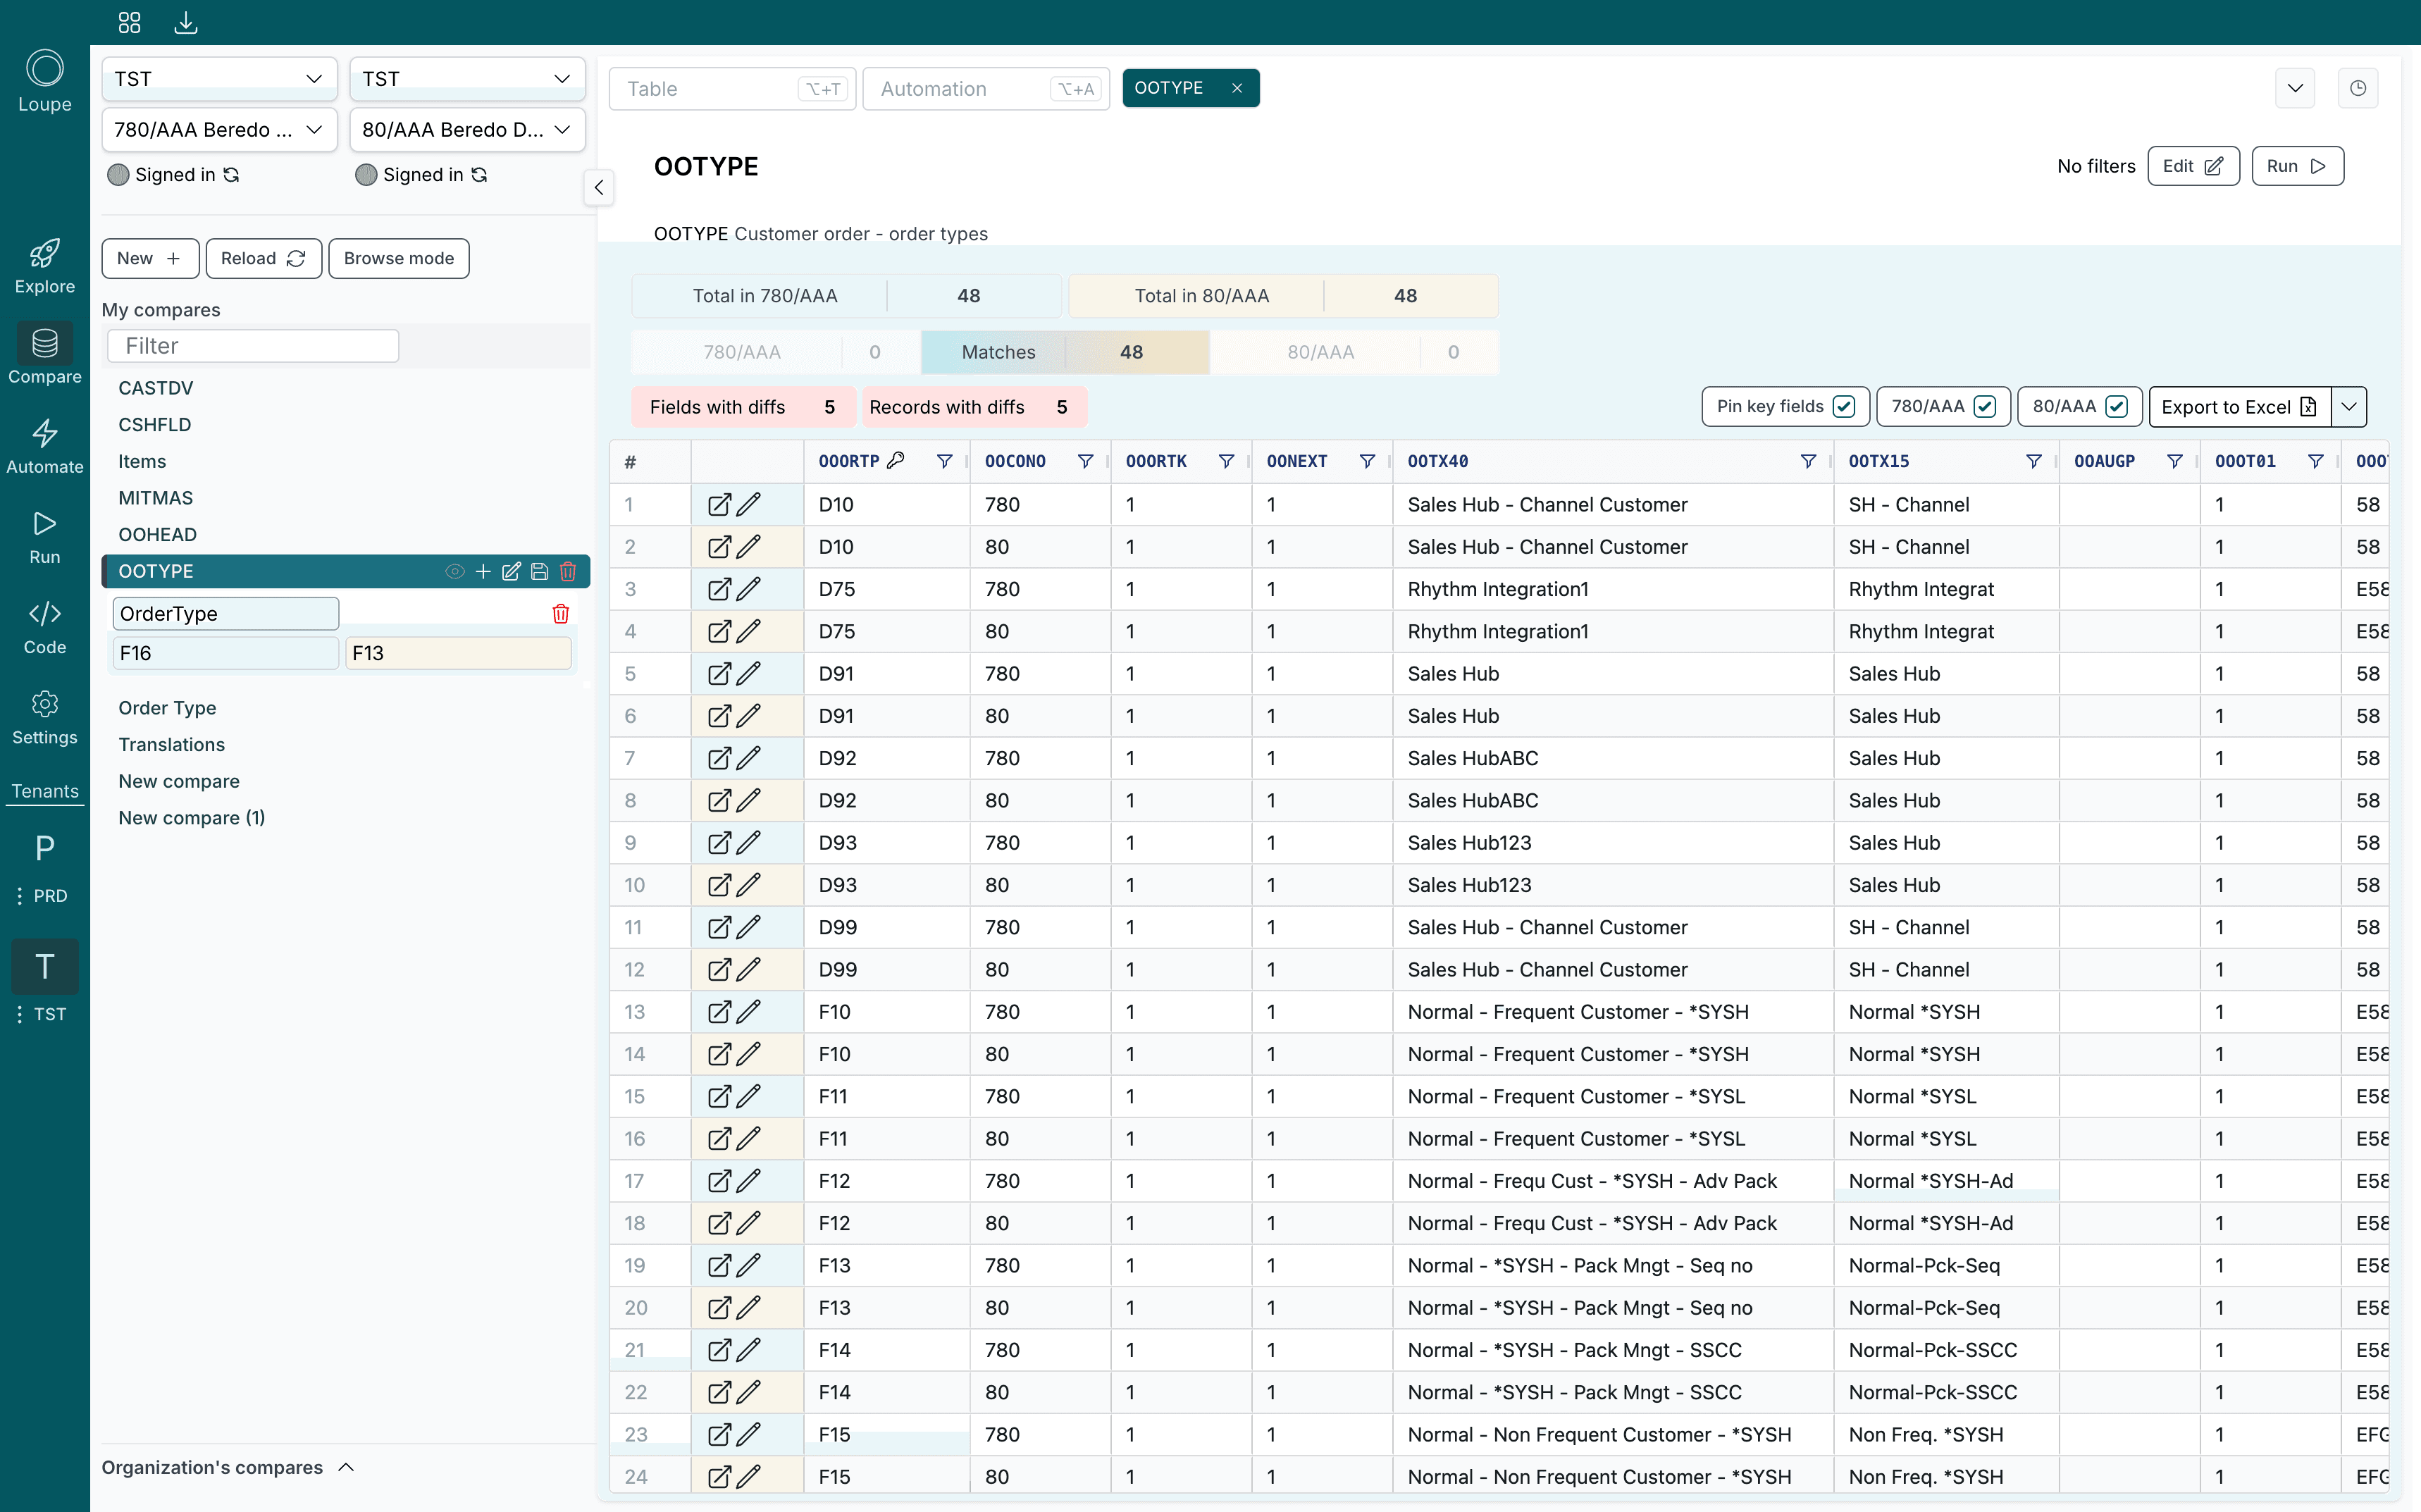
Task: Add new item to OOTYPE compare
Action: 483,571
